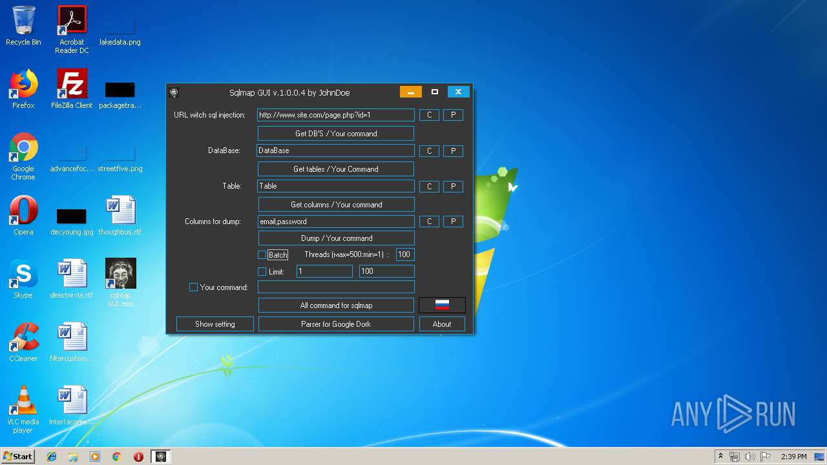827x465 pixels.
Task: Open the Skype desktop shortcut
Action: 23,279
